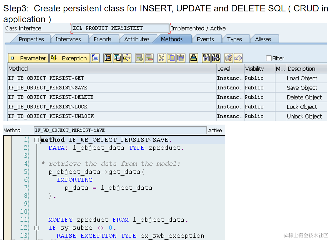This screenshot has height=240, width=330.
Task: Click the undo arrow toolbar icon
Action: coord(238,58)
